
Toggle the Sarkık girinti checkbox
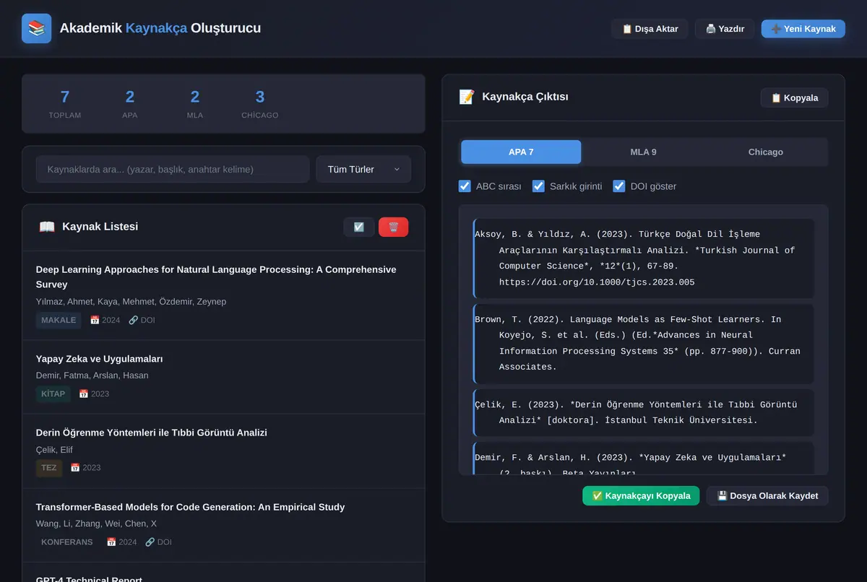pos(538,186)
